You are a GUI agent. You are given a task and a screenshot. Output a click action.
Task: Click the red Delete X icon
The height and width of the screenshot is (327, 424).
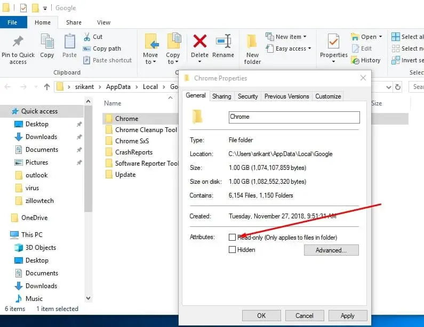pyautogui.click(x=199, y=41)
